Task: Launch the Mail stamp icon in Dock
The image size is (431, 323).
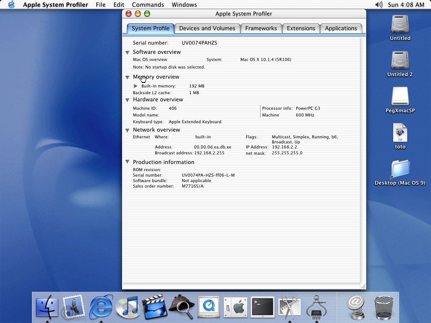Action: click(x=73, y=307)
